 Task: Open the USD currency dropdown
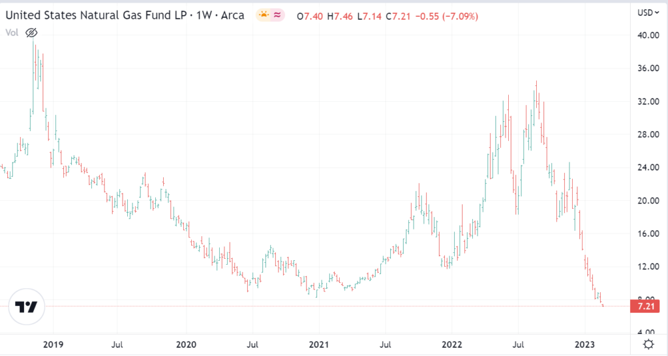click(648, 13)
